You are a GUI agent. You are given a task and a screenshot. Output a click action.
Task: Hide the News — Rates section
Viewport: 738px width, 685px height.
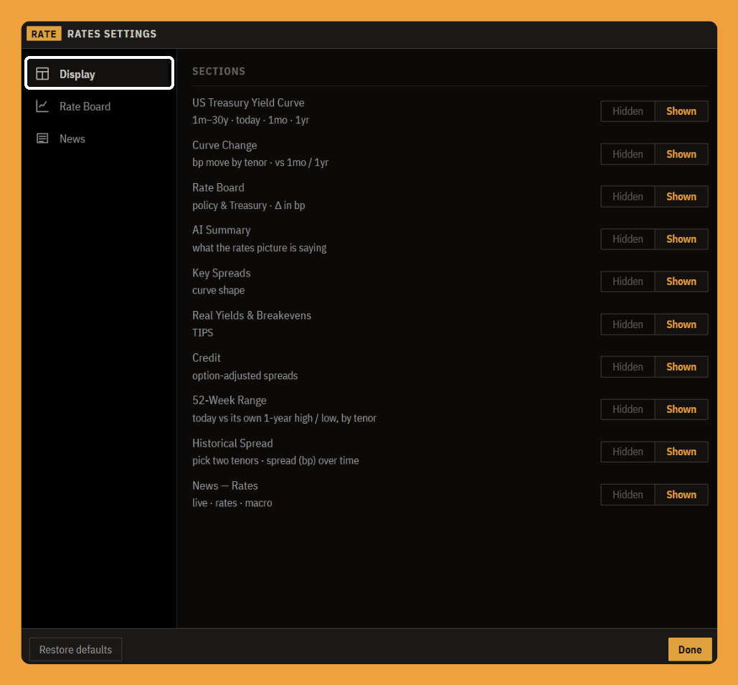click(x=628, y=494)
